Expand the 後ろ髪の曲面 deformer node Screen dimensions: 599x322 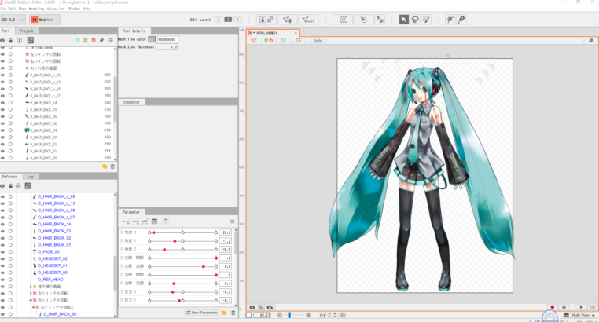pyautogui.click(x=31, y=287)
